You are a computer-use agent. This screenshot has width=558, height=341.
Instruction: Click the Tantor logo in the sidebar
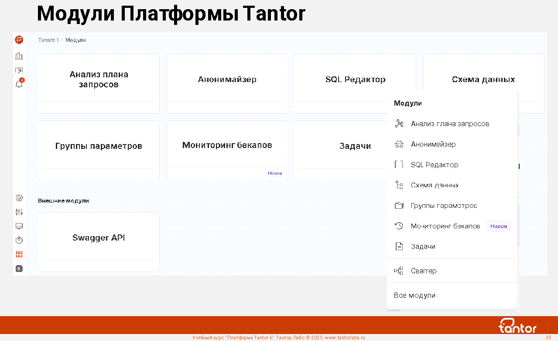[19, 40]
